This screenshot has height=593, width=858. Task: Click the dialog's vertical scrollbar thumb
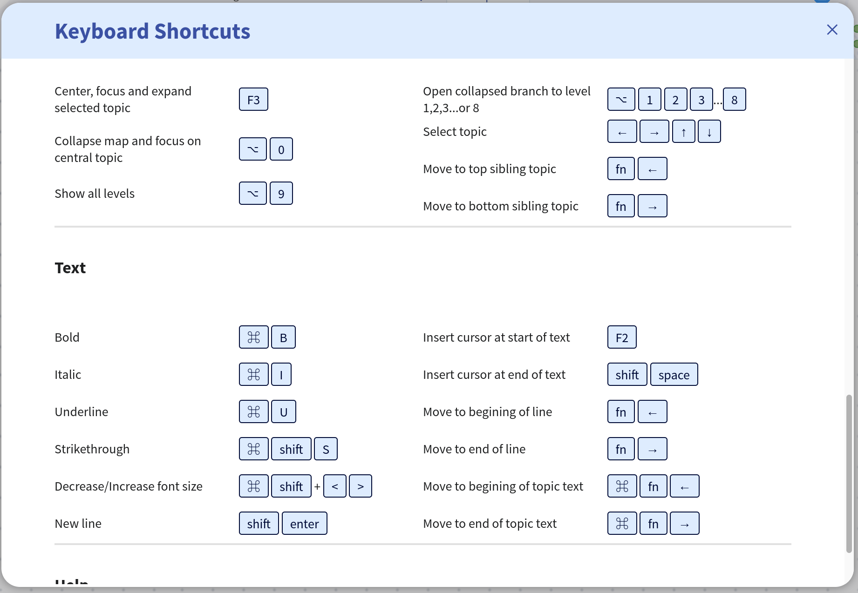pos(849,473)
